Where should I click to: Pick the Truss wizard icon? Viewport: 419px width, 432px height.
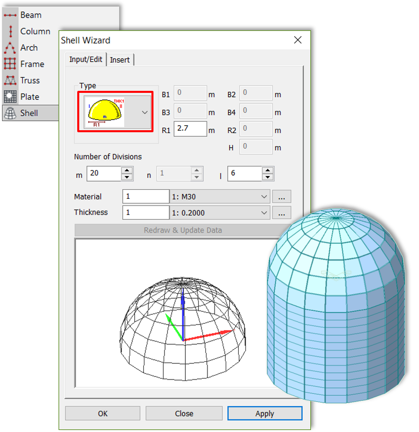[10, 80]
